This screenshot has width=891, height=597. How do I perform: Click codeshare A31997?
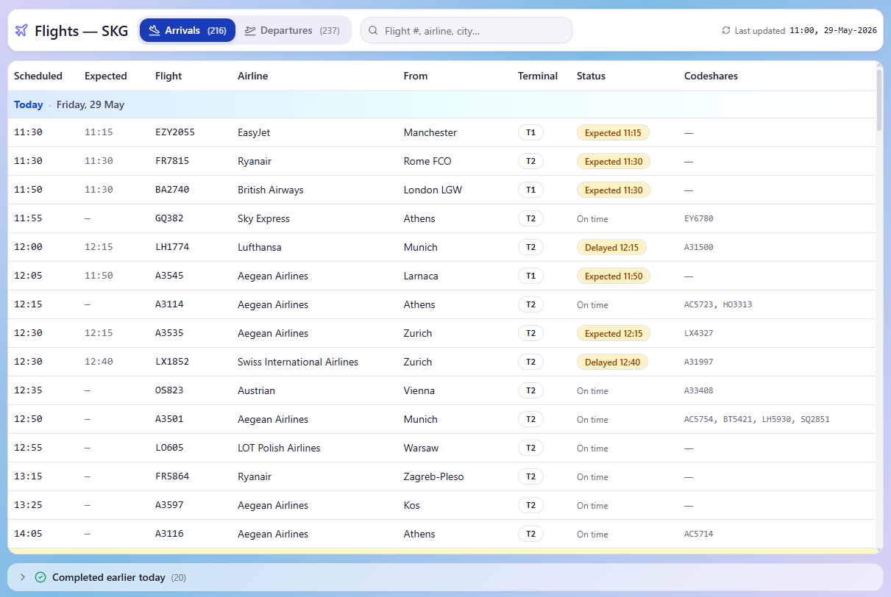click(698, 362)
